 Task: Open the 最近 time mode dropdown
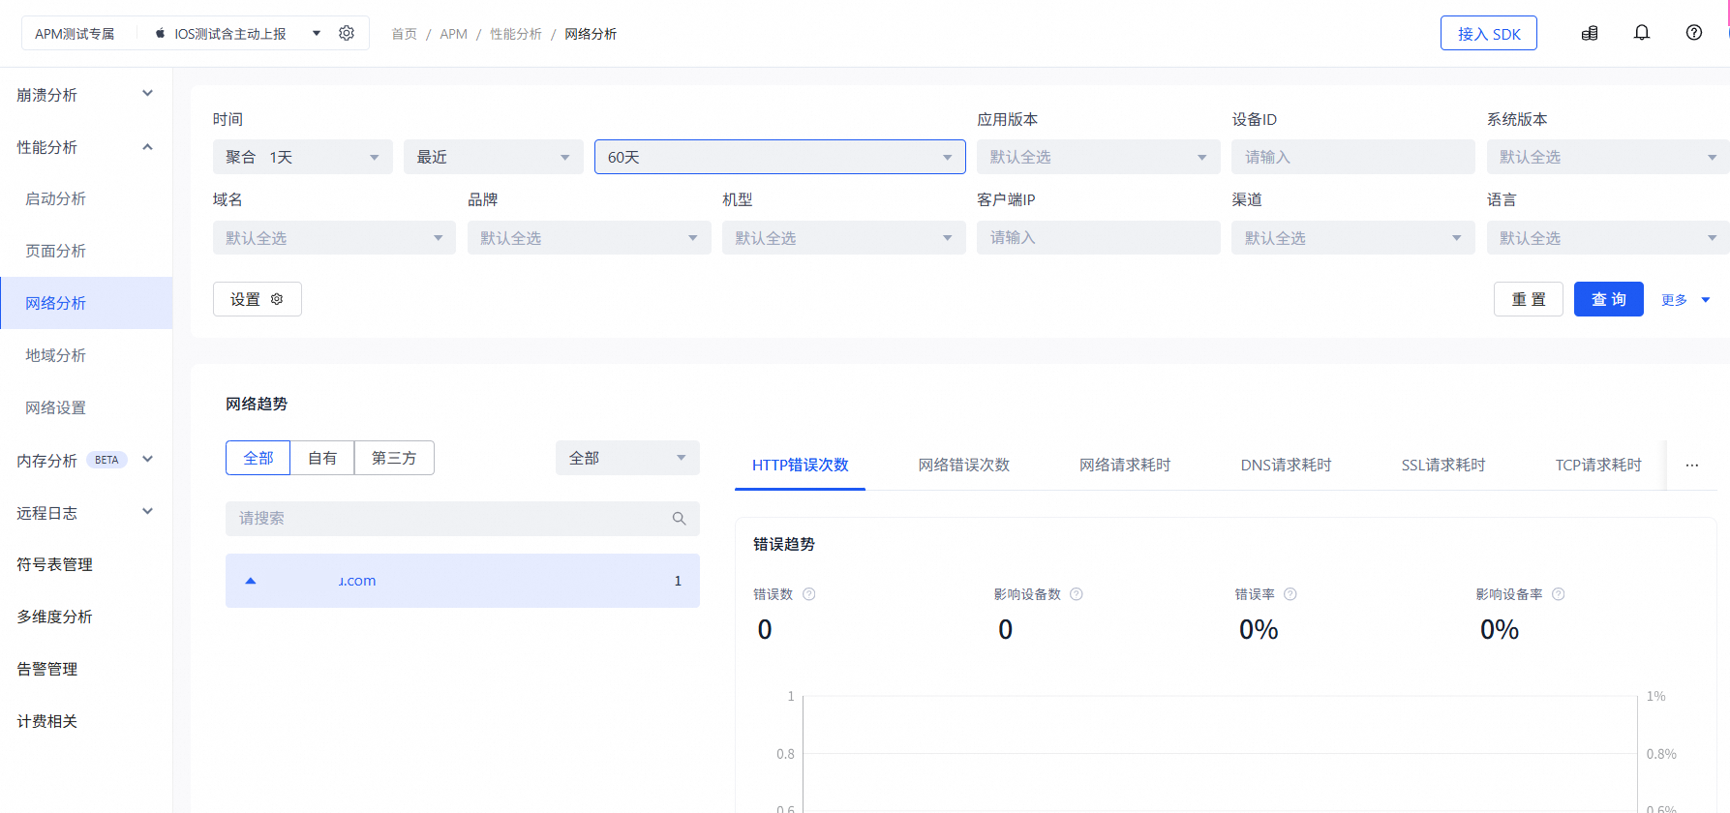click(494, 157)
